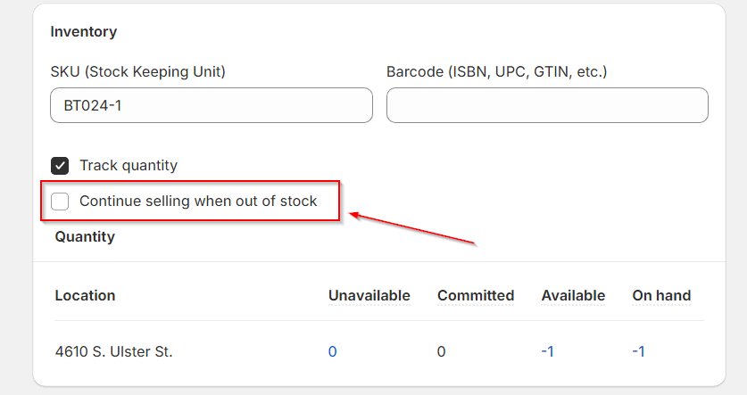Click the Continue selling when out of stock label
This screenshot has width=747, height=395.
pyautogui.click(x=198, y=201)
